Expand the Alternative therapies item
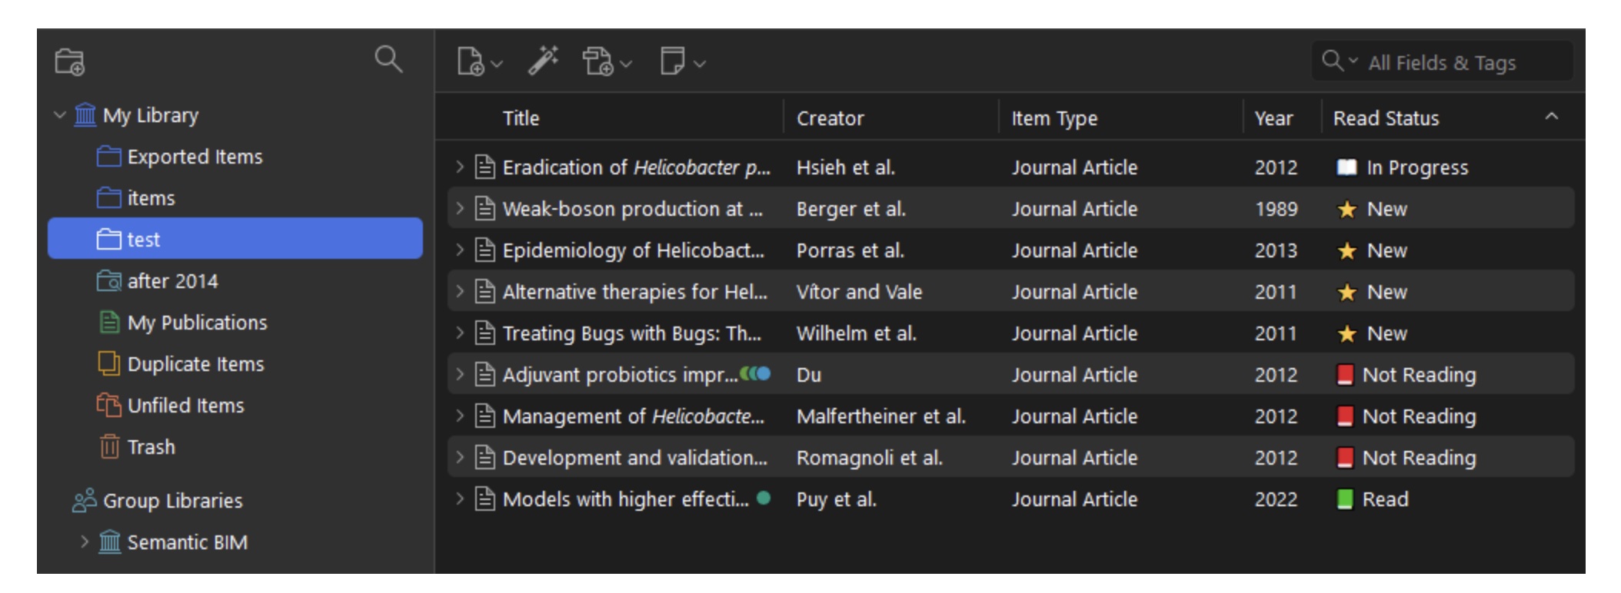Viewport: 1621px width, 593px height. (460, 291)
